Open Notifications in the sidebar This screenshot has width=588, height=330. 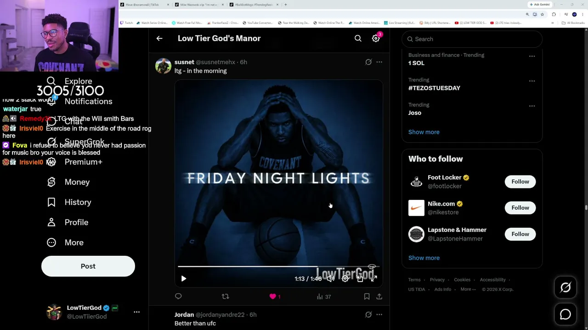pos(80,101)
